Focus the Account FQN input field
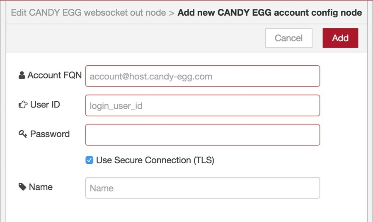This screenshot has height=222, width=373. pyautogui.click(x=203, y=76)
